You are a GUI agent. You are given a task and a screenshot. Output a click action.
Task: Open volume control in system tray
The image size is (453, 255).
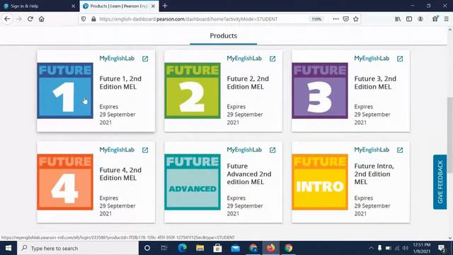[406, 248]
